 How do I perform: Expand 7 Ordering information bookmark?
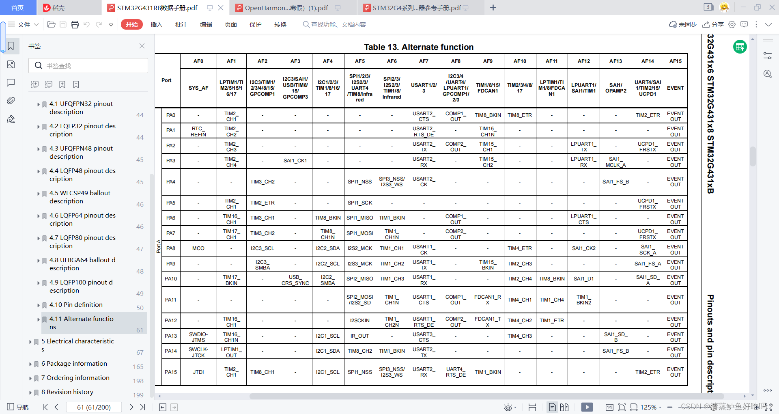coord(30,378)
